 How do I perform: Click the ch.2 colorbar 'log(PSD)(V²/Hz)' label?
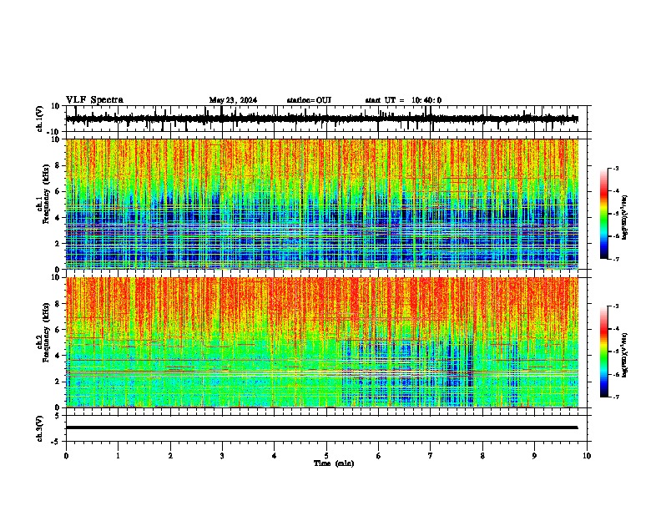pos(625,355)
